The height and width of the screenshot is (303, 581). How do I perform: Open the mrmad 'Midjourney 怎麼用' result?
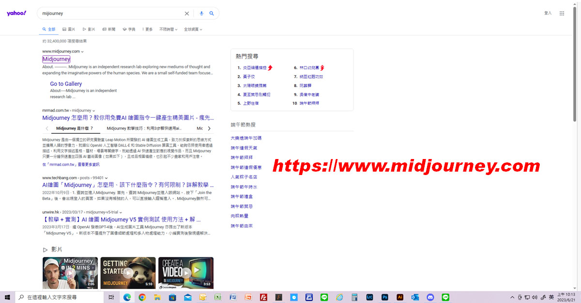[x=128, y=118]
